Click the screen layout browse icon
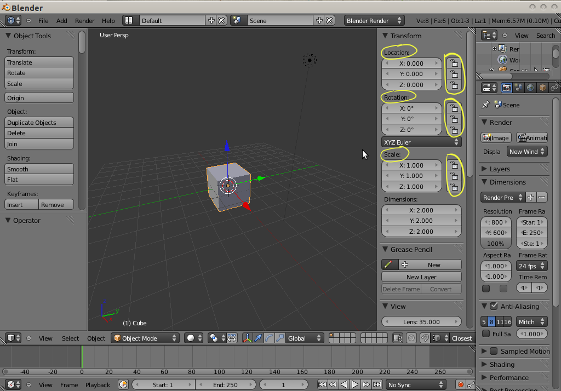Image resolution: width=561 pixels, height=391 pixels. [x=128, y=20]
